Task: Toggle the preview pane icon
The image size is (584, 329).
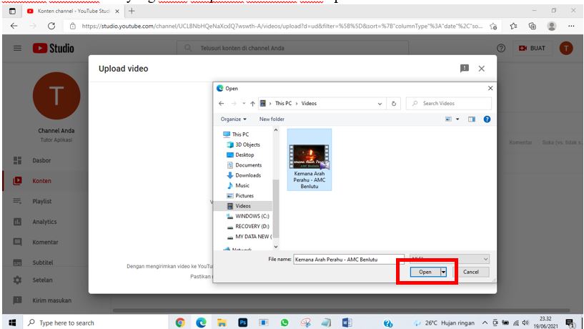Action: pos(472,119)
